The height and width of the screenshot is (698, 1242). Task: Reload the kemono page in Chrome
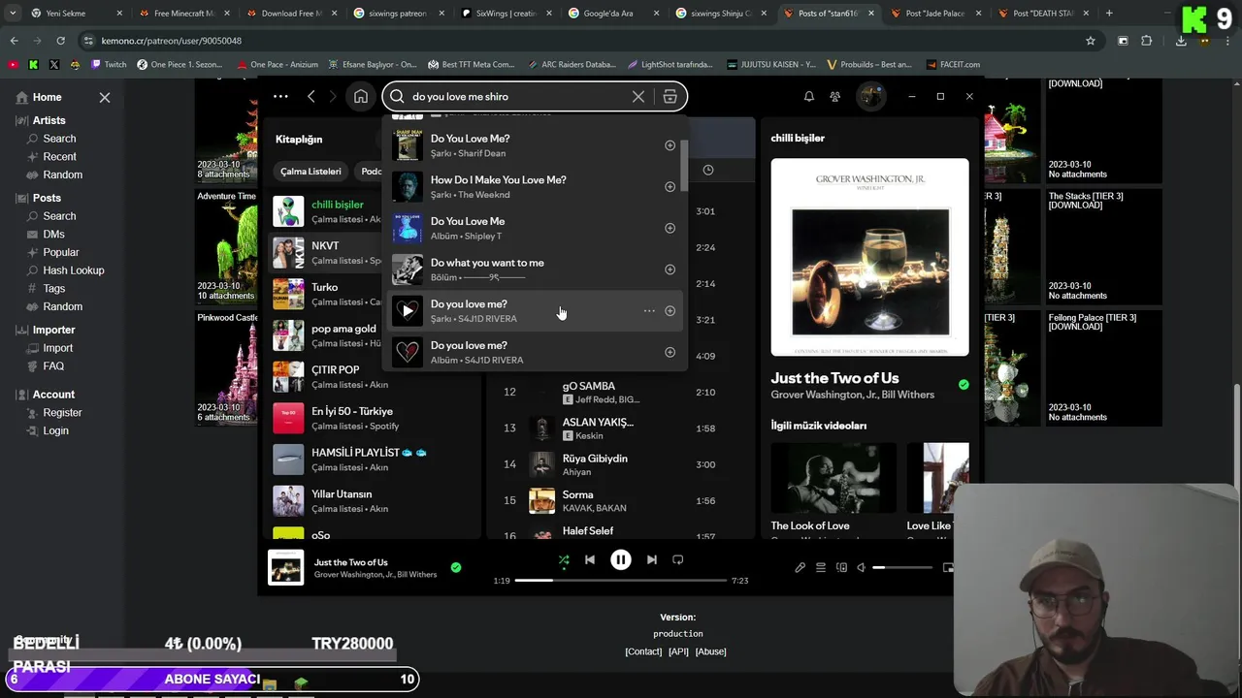coord(60,41)
